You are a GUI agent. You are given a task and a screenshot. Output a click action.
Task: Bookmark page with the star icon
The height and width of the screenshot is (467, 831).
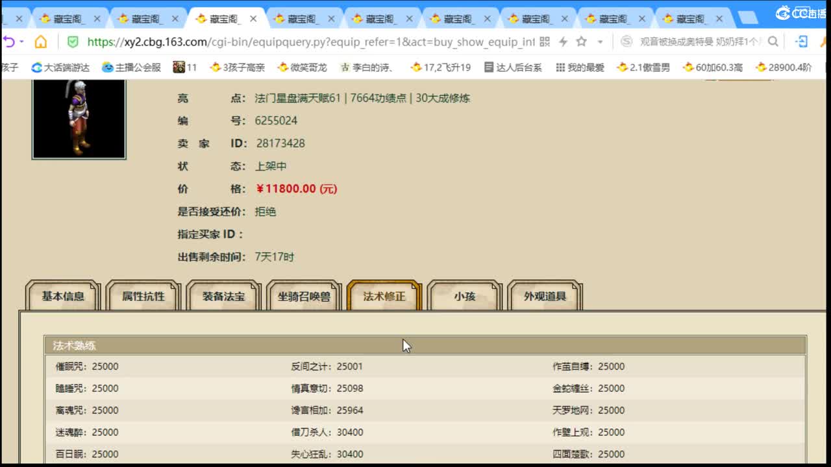581,42
